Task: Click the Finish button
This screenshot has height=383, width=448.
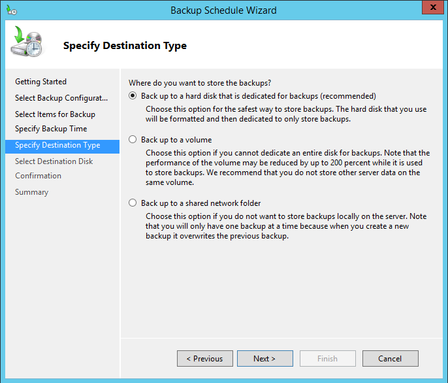Action: (x=327, y=358)
